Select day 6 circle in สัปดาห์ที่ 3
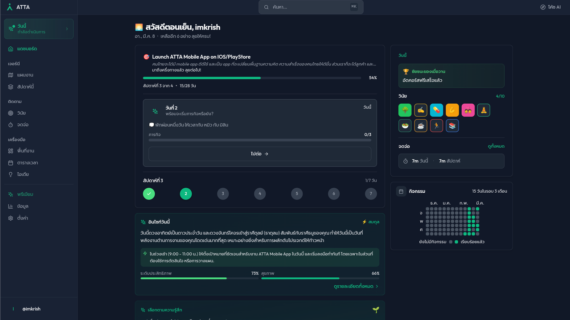570x320 pixels. pyautogui.click(x=334, y=194)
